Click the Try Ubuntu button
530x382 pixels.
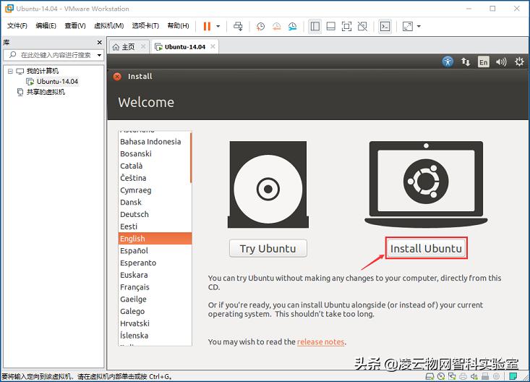click(x=268, y=249)
